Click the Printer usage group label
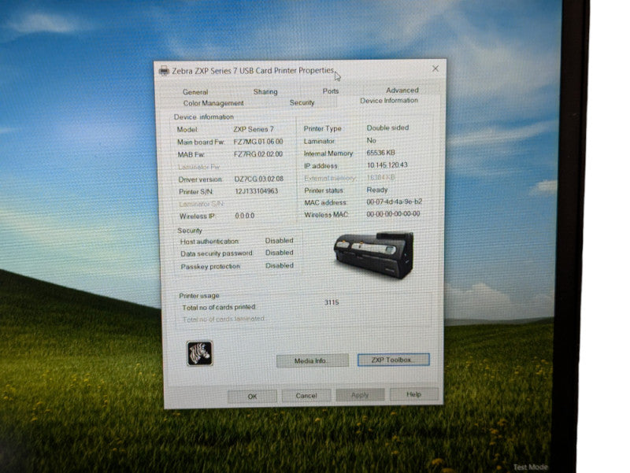Image resolution: width=630 pixels, height=473 pixels. pyautogui.click(x=199, y=296)
